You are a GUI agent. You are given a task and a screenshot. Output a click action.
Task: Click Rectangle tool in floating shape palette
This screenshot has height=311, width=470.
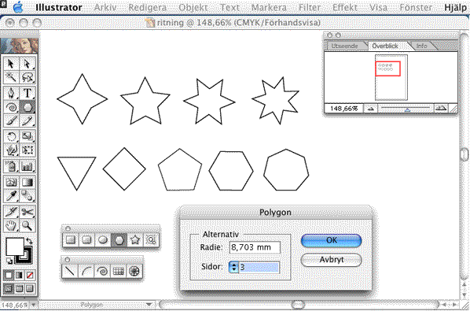[71, 240]
